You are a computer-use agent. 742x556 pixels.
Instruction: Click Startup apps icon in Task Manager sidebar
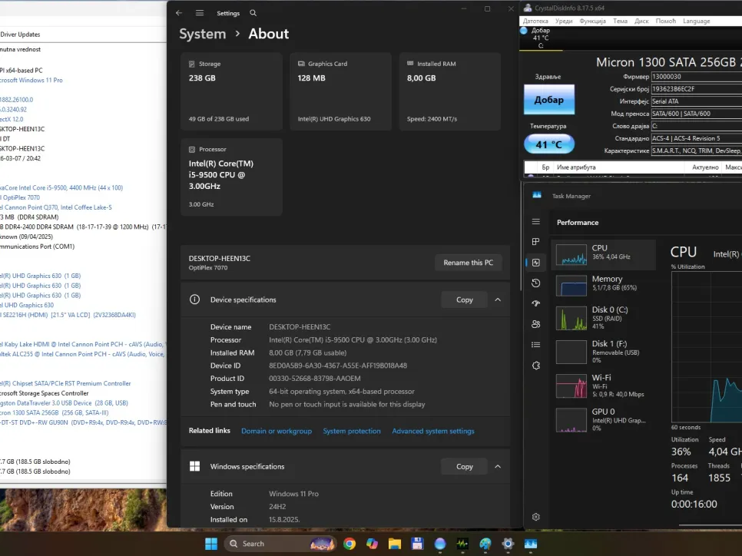pyautogui.click(x=536, y=303)
